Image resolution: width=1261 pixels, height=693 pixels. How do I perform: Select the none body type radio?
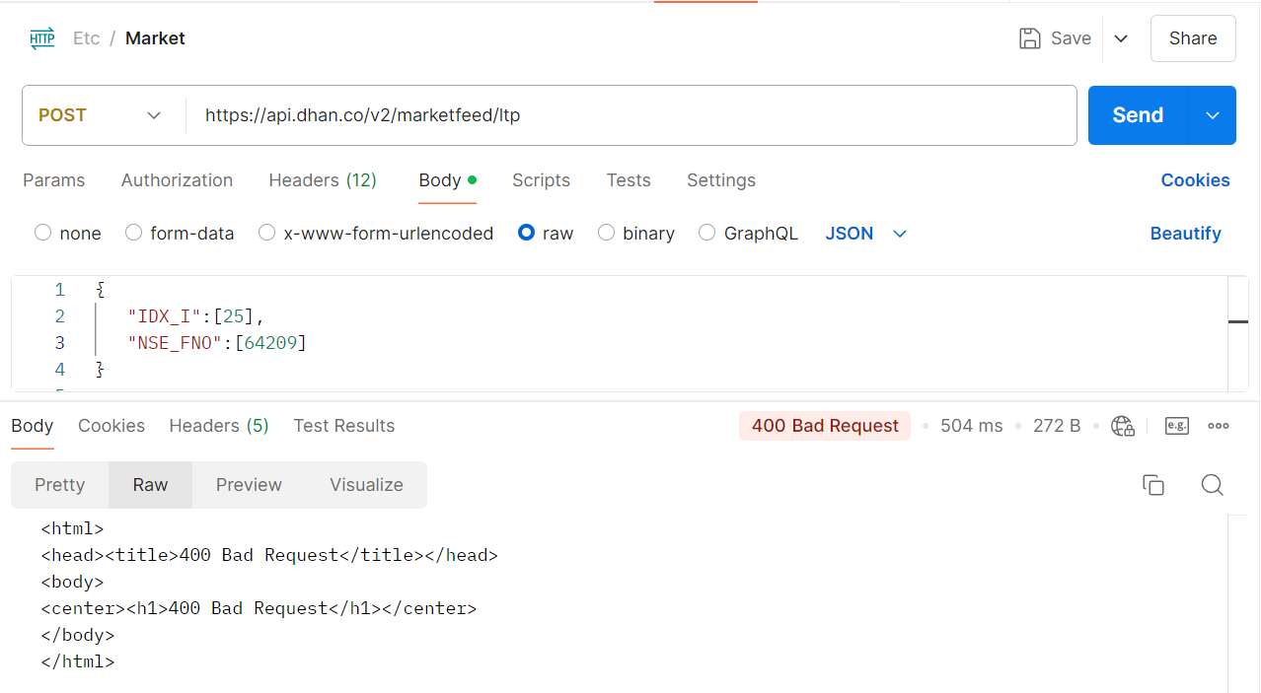(42, 234)
